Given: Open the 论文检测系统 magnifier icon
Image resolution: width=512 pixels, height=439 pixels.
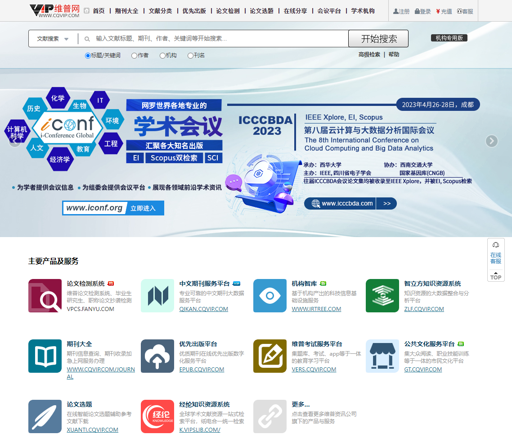Looking at the screenshot, I should (45, 295).
